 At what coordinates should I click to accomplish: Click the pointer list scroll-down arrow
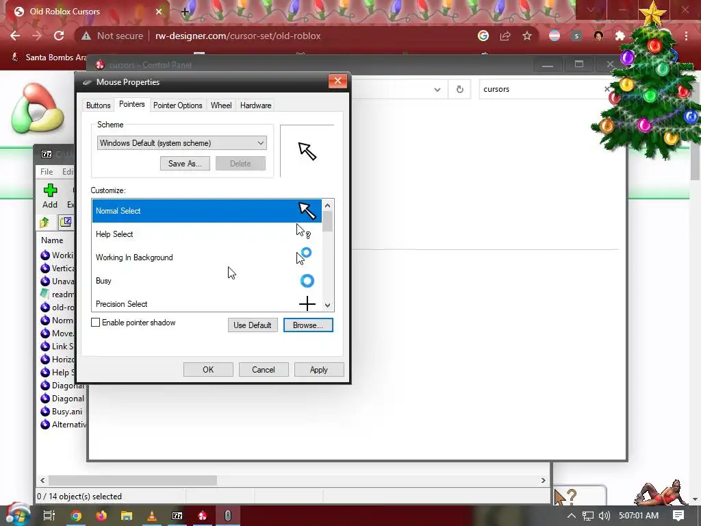pos(327,305)
